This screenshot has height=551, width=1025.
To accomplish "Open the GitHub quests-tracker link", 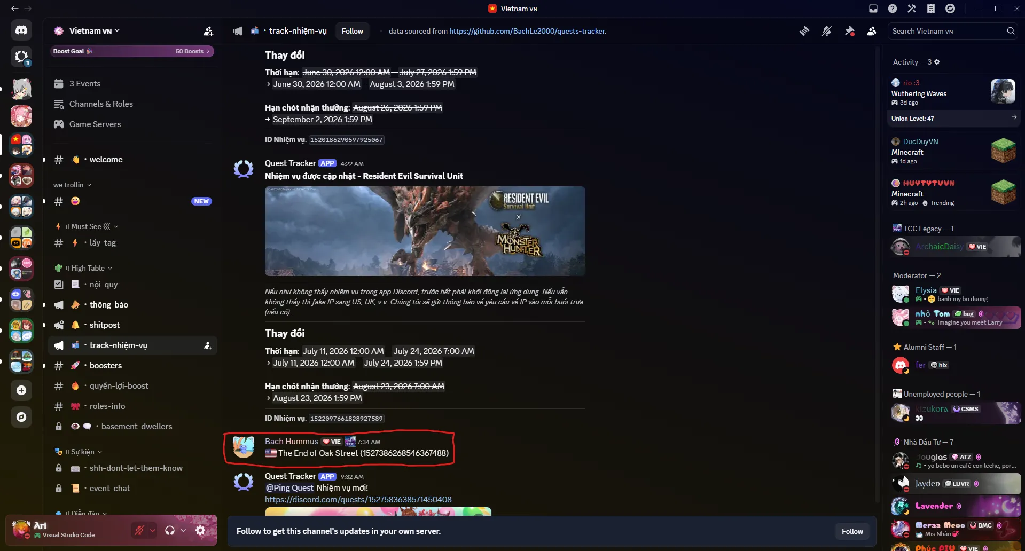I will click(x=527, y=31).
